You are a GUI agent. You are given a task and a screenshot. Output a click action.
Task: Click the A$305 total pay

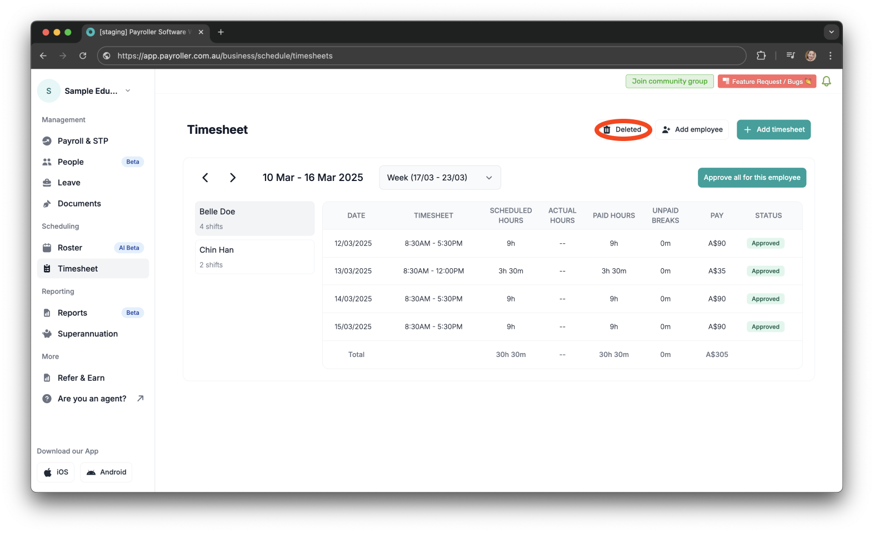coord(717,355)
